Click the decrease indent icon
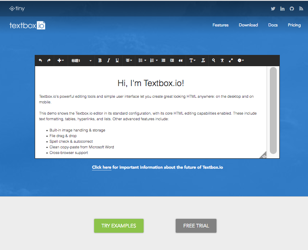308x250 pixels. [163, 61]
